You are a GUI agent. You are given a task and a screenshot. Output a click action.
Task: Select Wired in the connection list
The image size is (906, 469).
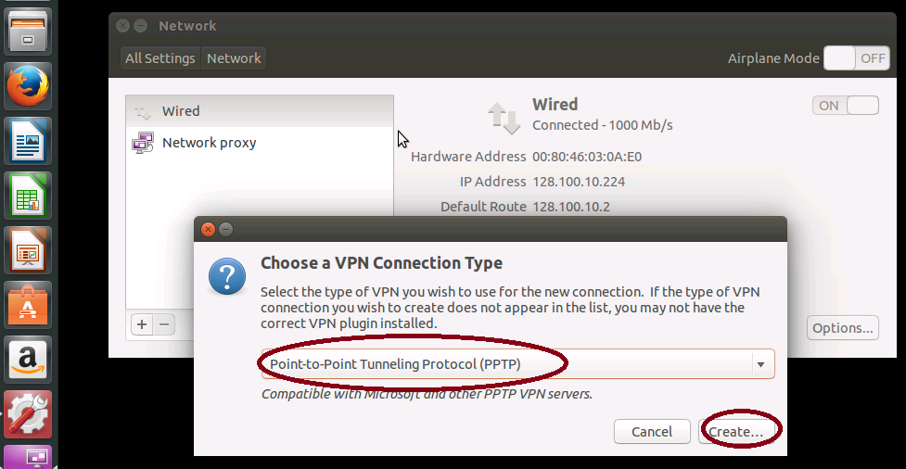point(260,111)
